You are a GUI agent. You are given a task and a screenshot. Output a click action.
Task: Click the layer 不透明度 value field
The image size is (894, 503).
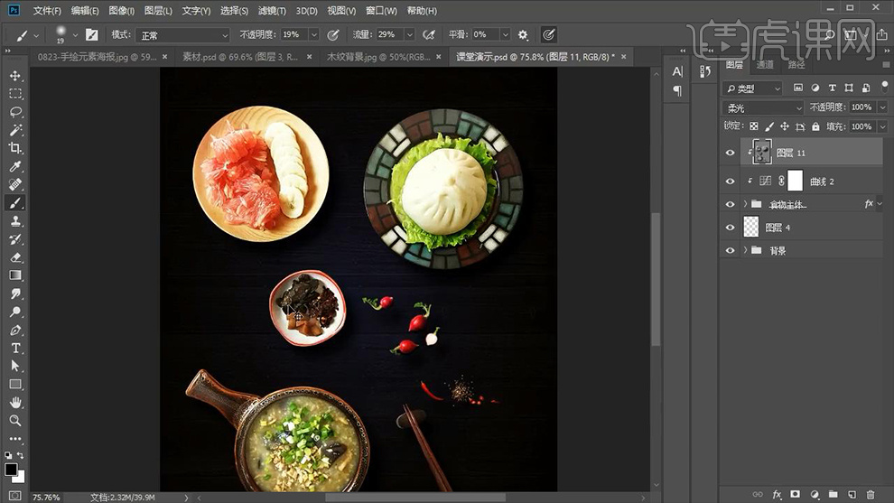pyautogui.click(x=861, y=107)
